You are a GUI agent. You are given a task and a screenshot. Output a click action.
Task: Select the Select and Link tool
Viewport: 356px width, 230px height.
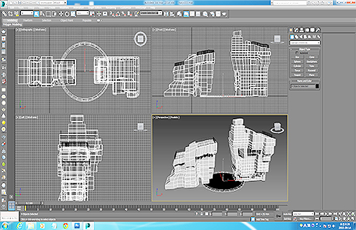click(4, 14)
